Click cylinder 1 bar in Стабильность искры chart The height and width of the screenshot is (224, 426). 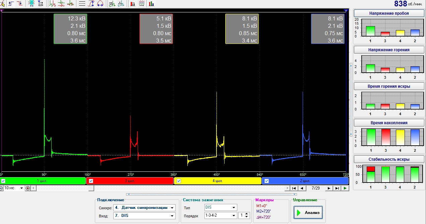pos(371,174)
